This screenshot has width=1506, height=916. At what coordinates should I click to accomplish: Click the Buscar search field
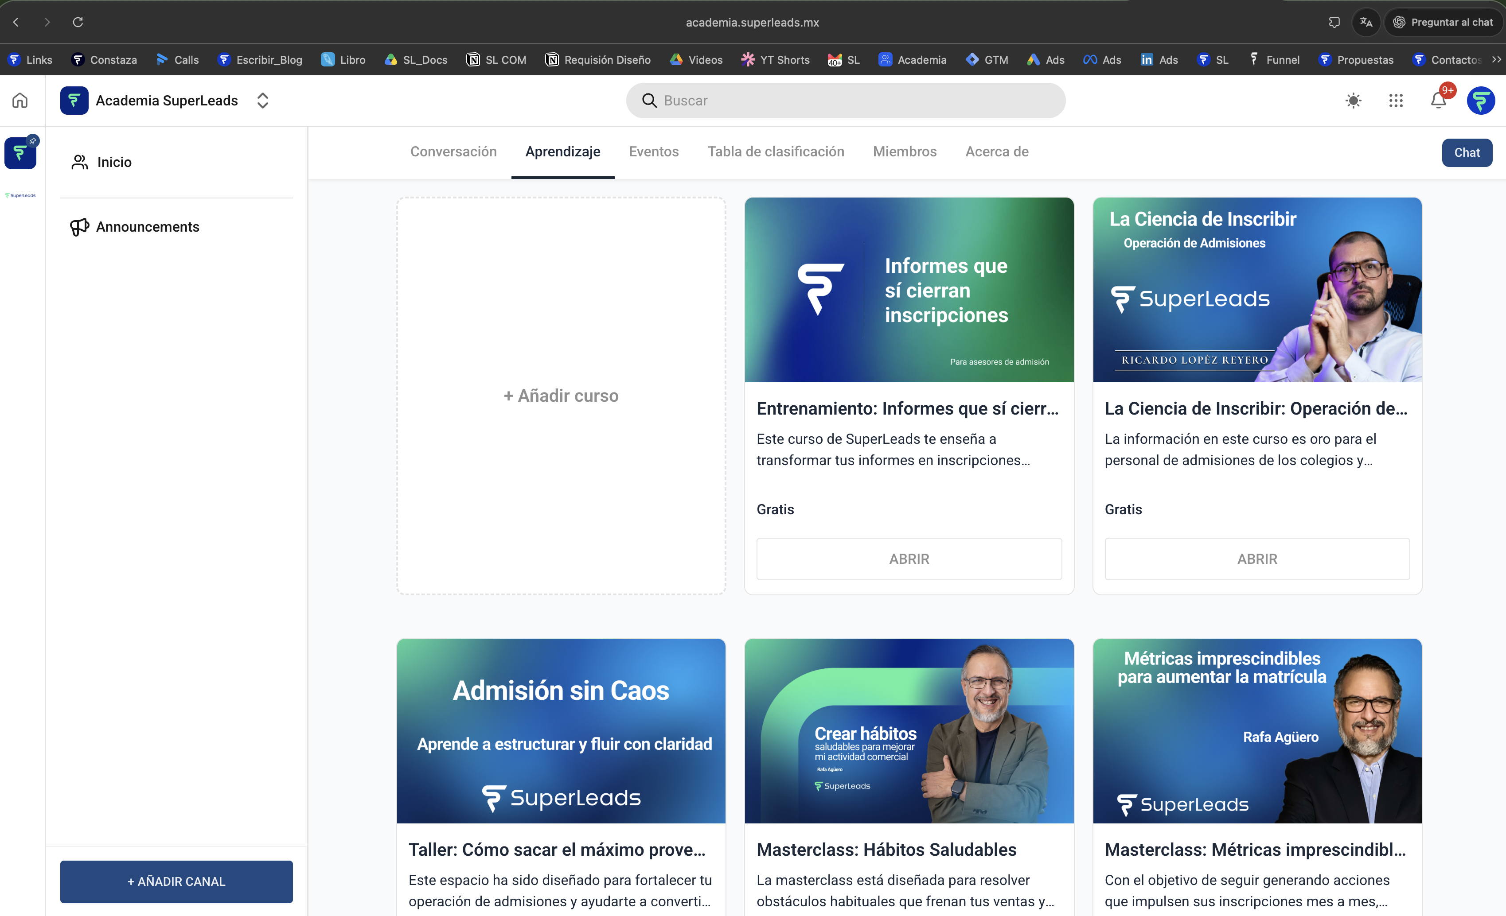tap(845, 100)
